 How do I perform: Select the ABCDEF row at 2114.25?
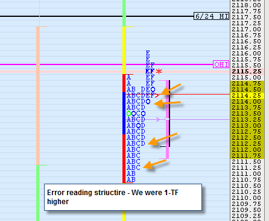(141, 95)
